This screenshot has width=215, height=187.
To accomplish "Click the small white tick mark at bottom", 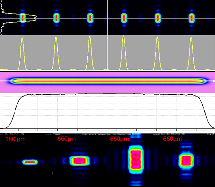I will coord(53,173).
